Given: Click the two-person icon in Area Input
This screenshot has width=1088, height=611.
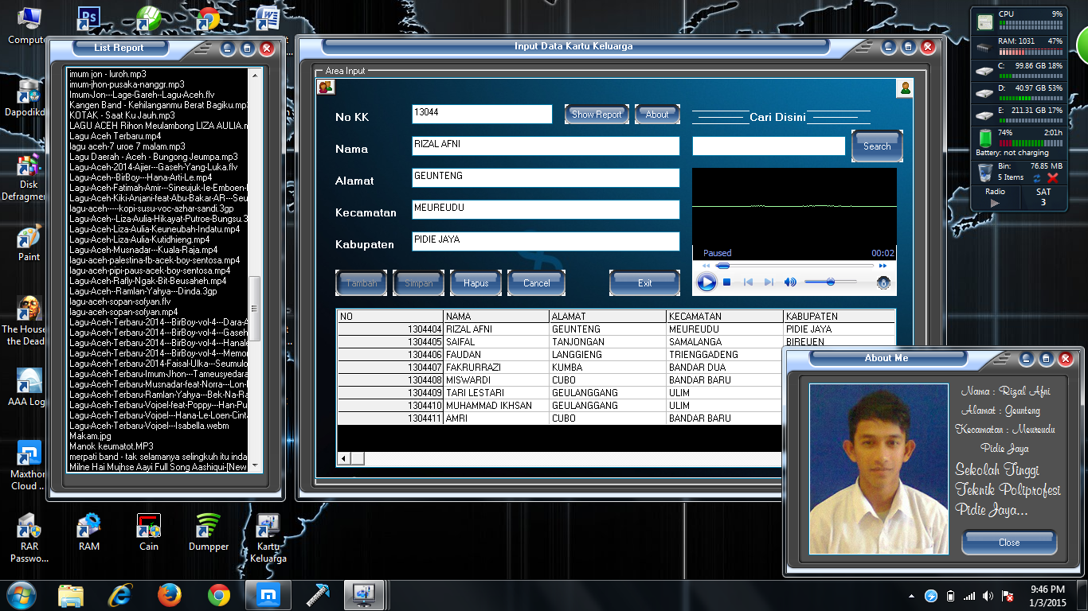Looking at the screenshot, I should pos(325,86).
